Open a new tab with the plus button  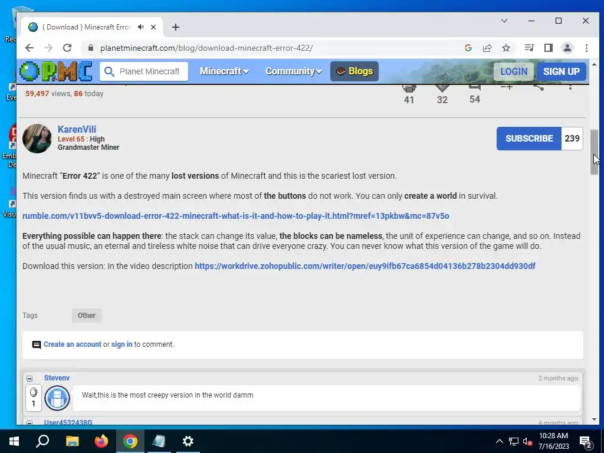click(176, 27)
